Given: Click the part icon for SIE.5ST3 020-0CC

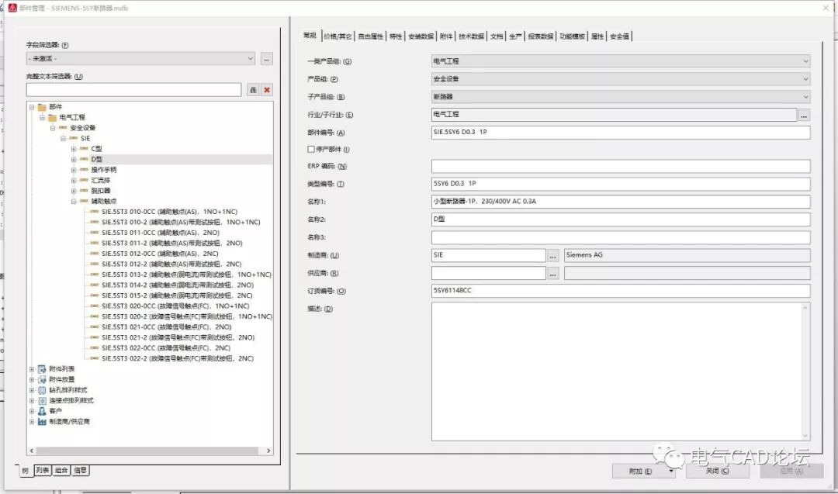Looking at the screenshot, I should pyautogui.click(x=95, y=306).
